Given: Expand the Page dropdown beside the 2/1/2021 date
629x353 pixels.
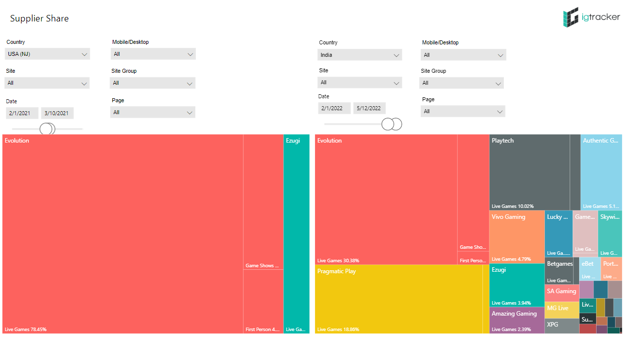Looking at the screenshot, I should (153, 112).
